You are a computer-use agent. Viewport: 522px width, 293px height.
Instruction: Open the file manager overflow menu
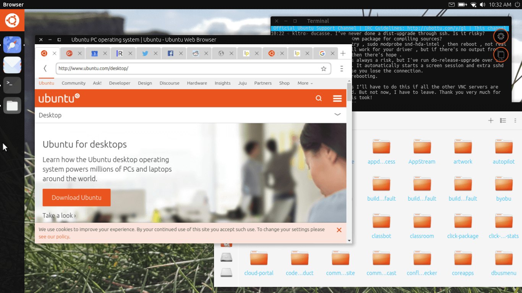click(x=515, y=121)
